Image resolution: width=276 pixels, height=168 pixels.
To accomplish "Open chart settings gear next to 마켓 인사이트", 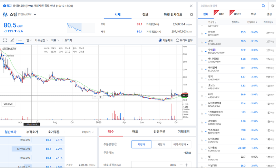I will pos(191,14).
